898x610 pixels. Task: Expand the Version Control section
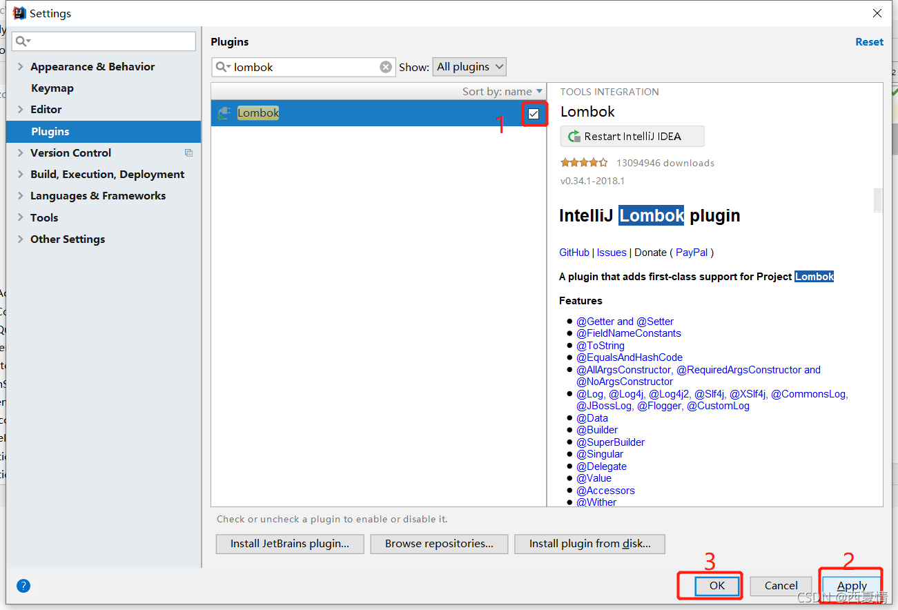(21, 152)
